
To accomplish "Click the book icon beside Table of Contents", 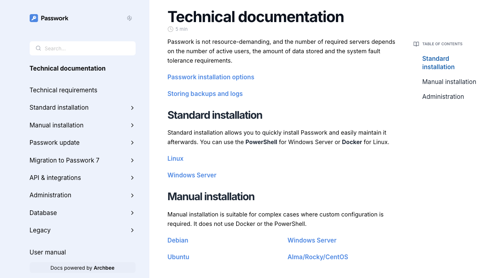I will [416, 44].
